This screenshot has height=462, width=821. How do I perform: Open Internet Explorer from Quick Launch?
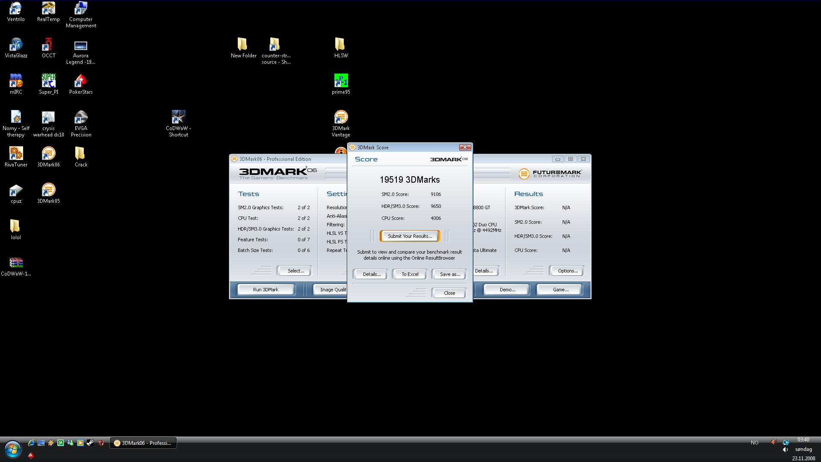point(31,443)
